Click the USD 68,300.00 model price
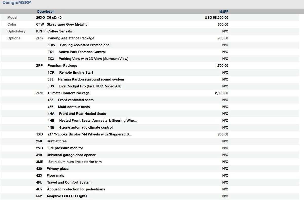 tap(216, 18)
